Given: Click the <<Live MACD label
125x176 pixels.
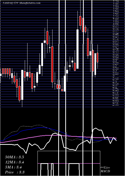Looking at the screenshot, I should 105,169.
